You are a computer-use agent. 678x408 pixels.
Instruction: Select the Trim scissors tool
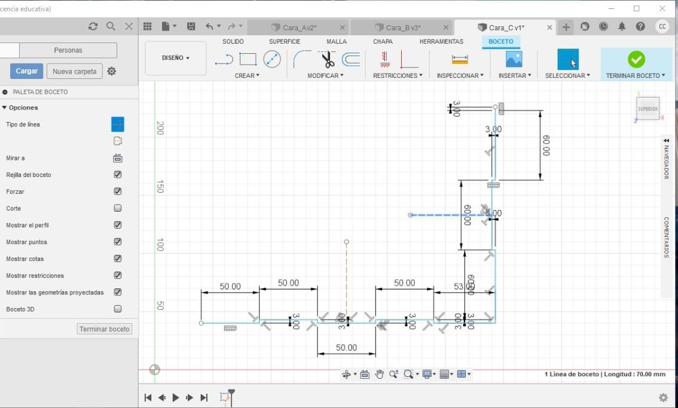click(328, 59)
